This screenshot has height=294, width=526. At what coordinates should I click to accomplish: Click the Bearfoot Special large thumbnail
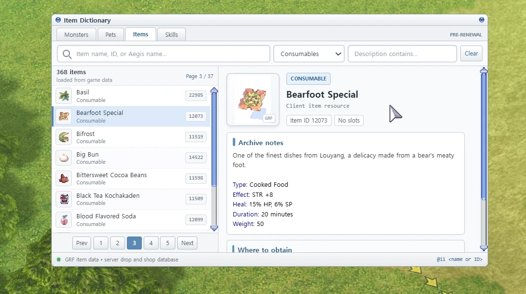tap(253, 100)
